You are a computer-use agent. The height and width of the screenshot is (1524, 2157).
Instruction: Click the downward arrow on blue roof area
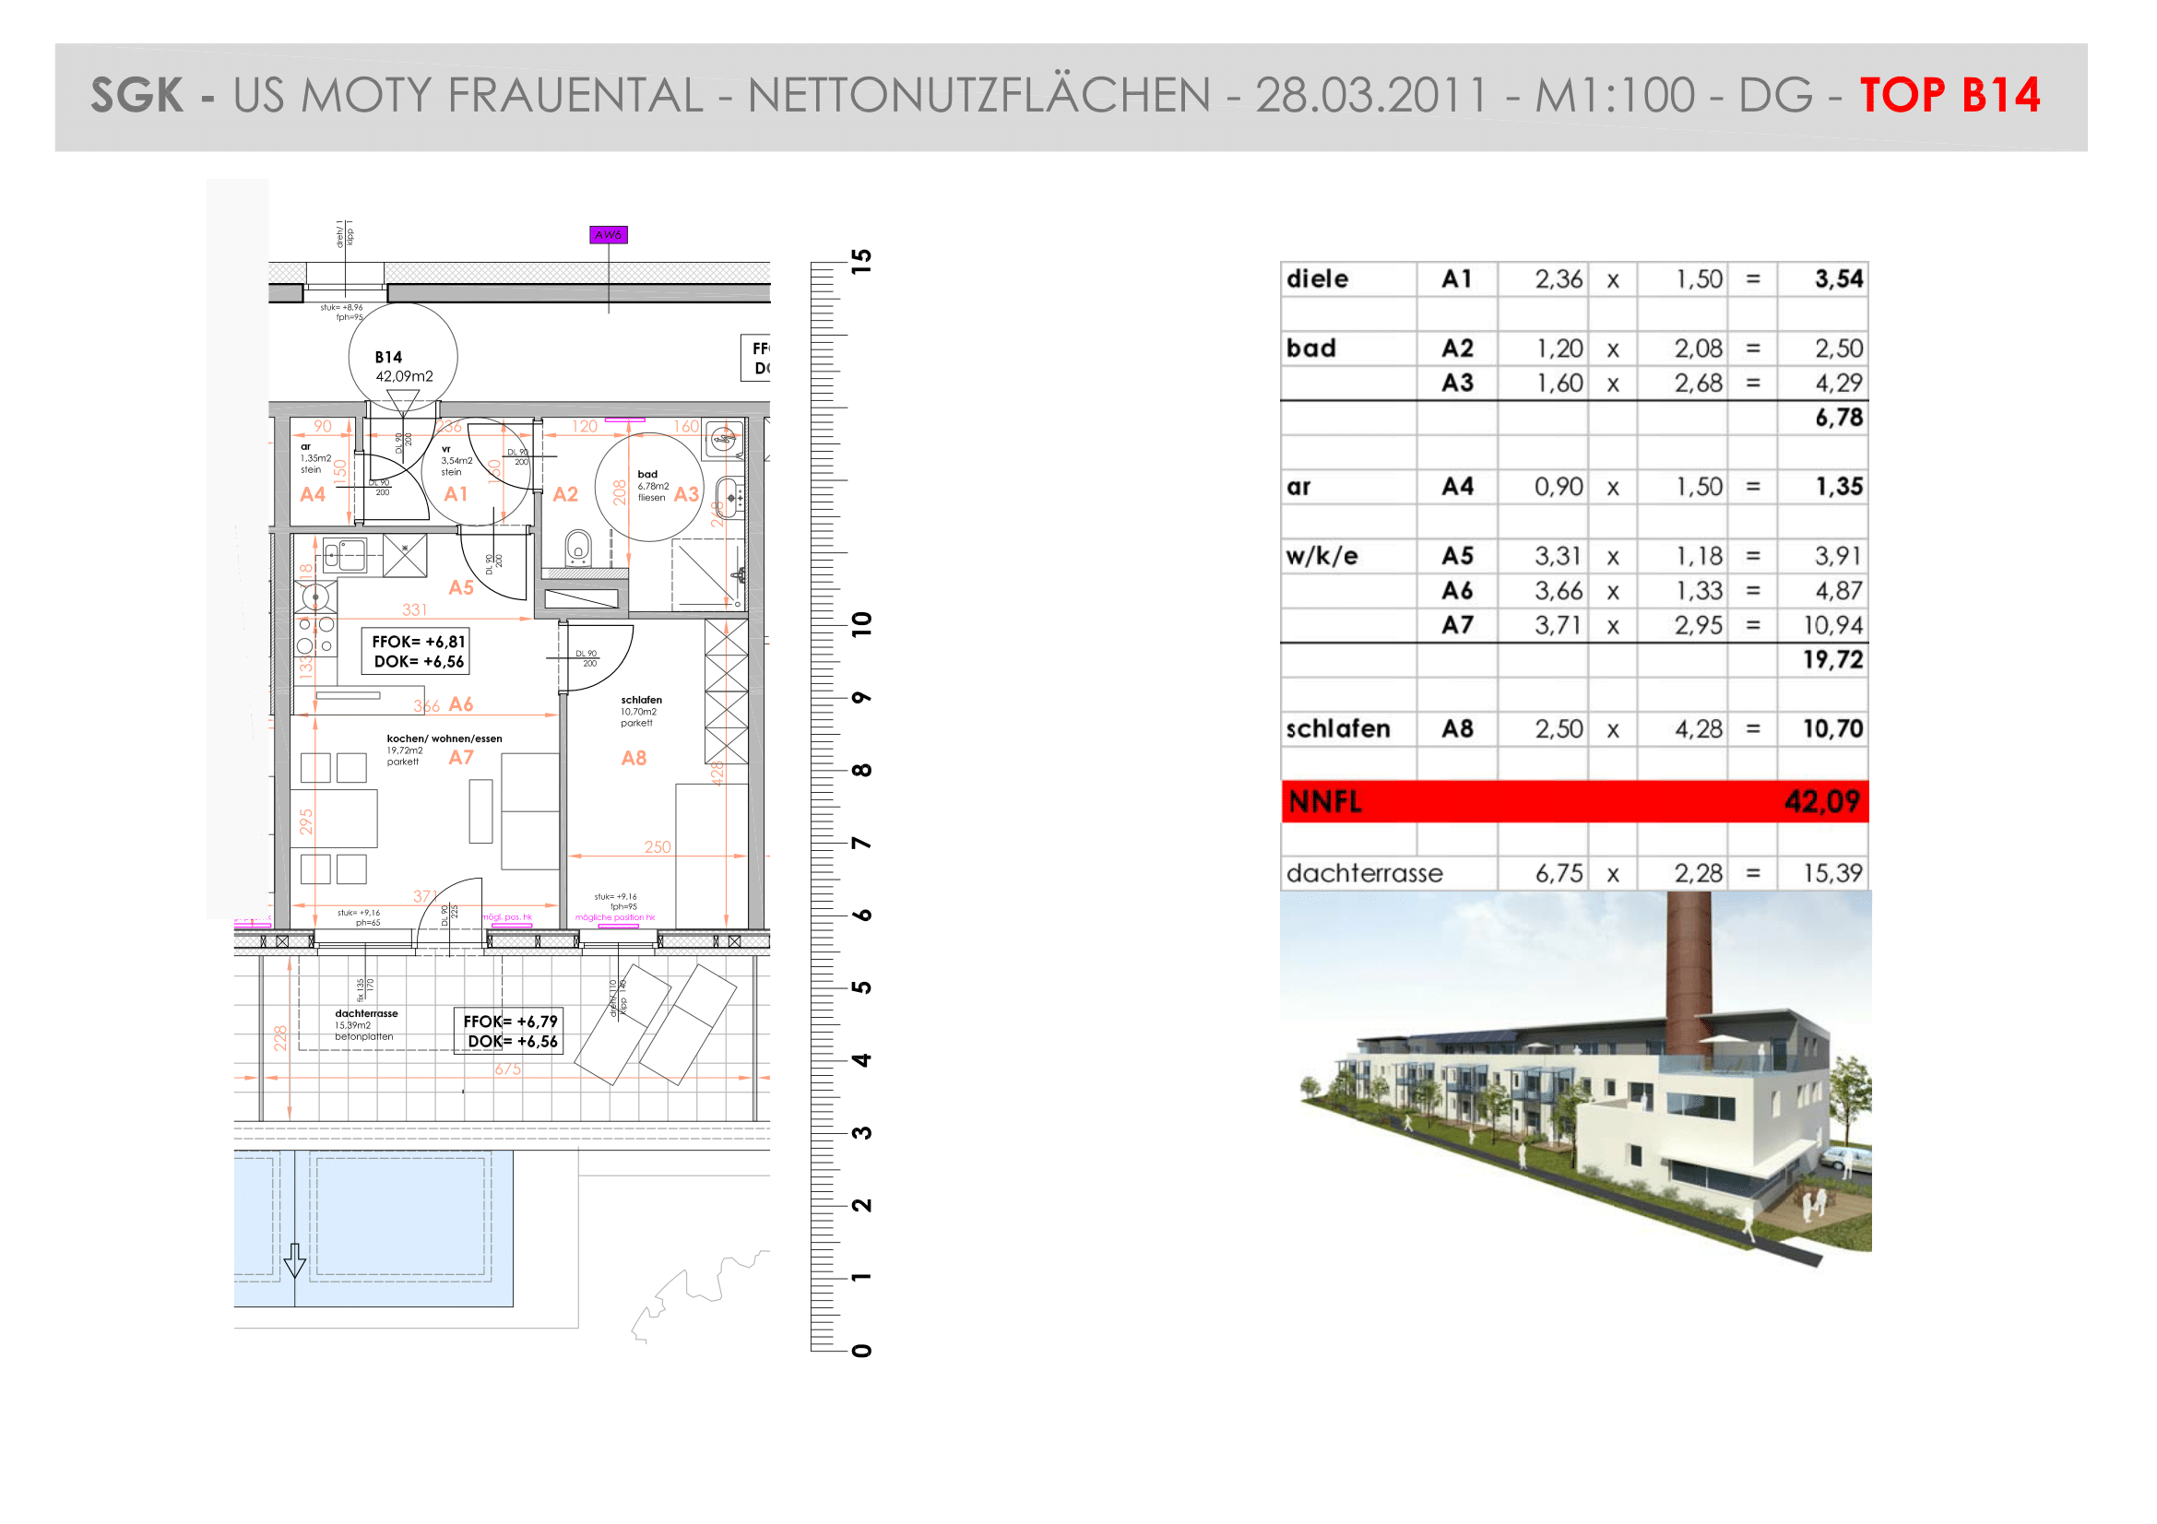click(295, 1260)
